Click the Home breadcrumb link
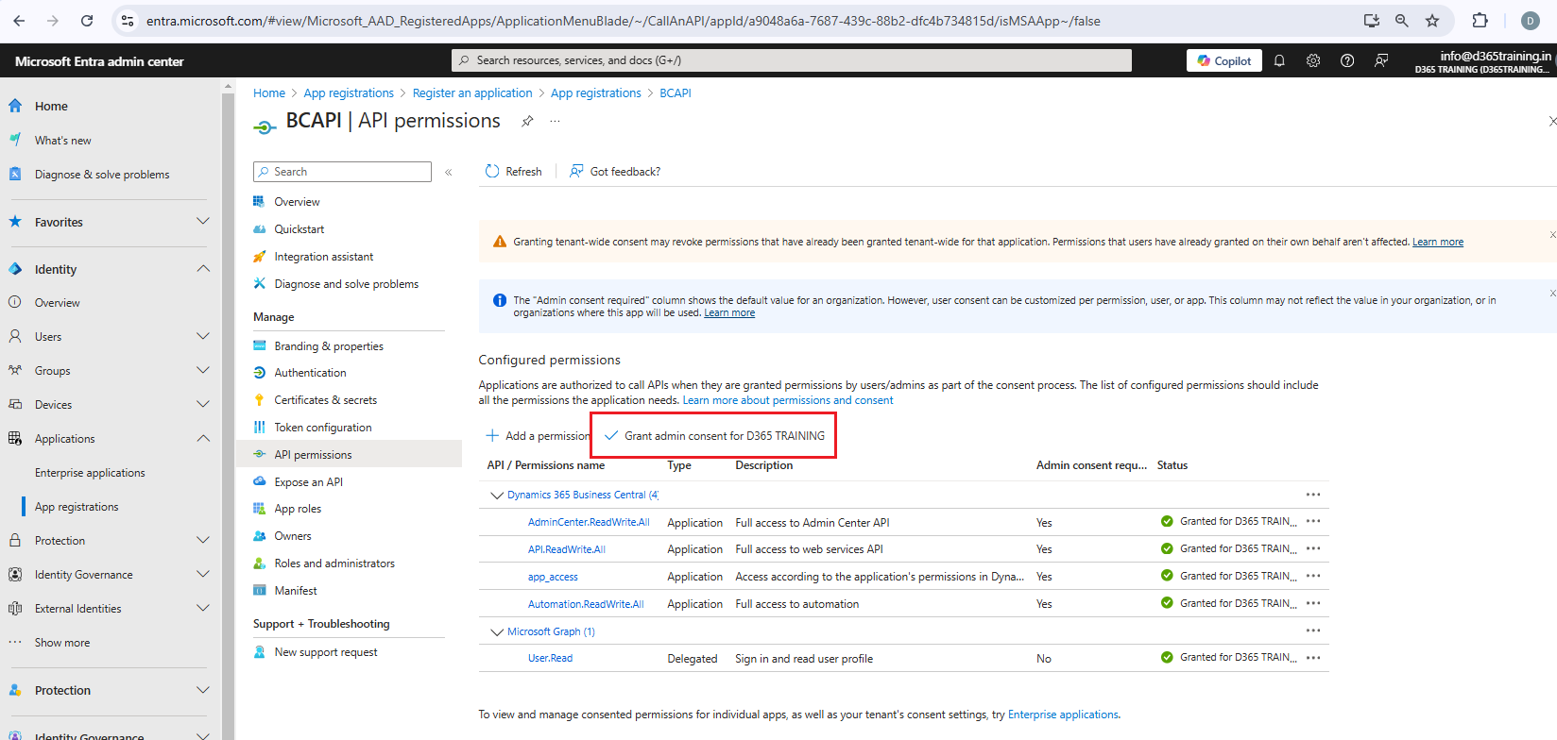This screenshot has height=740, width=1557. [269, 92]
